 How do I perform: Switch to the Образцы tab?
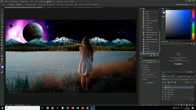(x=168, y=9)
